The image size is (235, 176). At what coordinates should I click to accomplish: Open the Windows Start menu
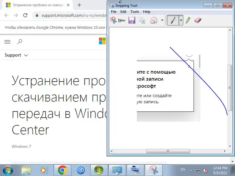point(8,170)
